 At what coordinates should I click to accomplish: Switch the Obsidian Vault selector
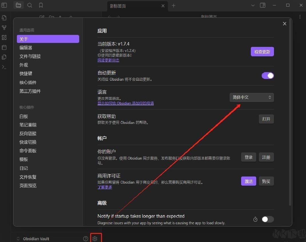pyautogui.click(x=33, y=239)
